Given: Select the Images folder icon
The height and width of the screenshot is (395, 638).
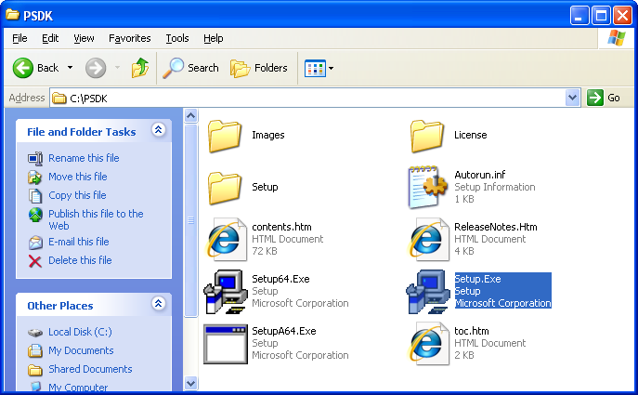Looking at the screenshot, I should (x=225, y=136).
